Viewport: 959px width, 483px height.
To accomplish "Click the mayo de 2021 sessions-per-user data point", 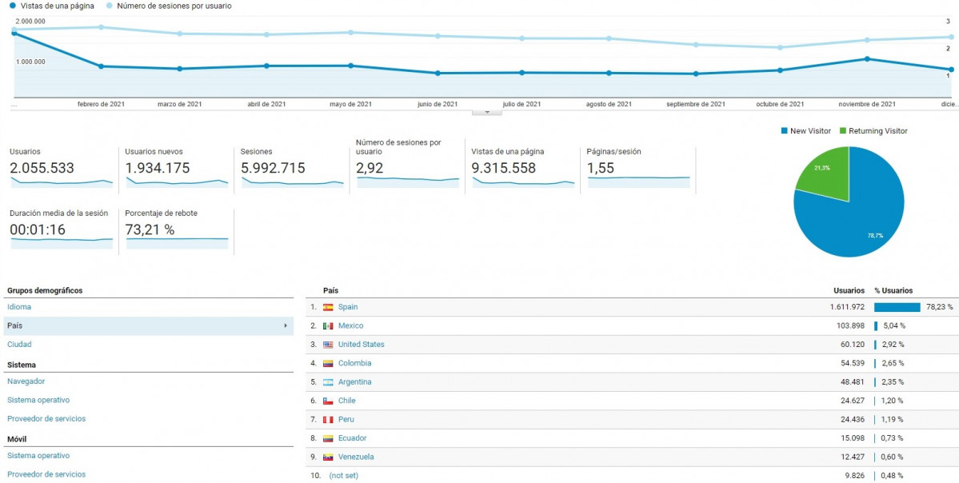I will tap(350, 33).
